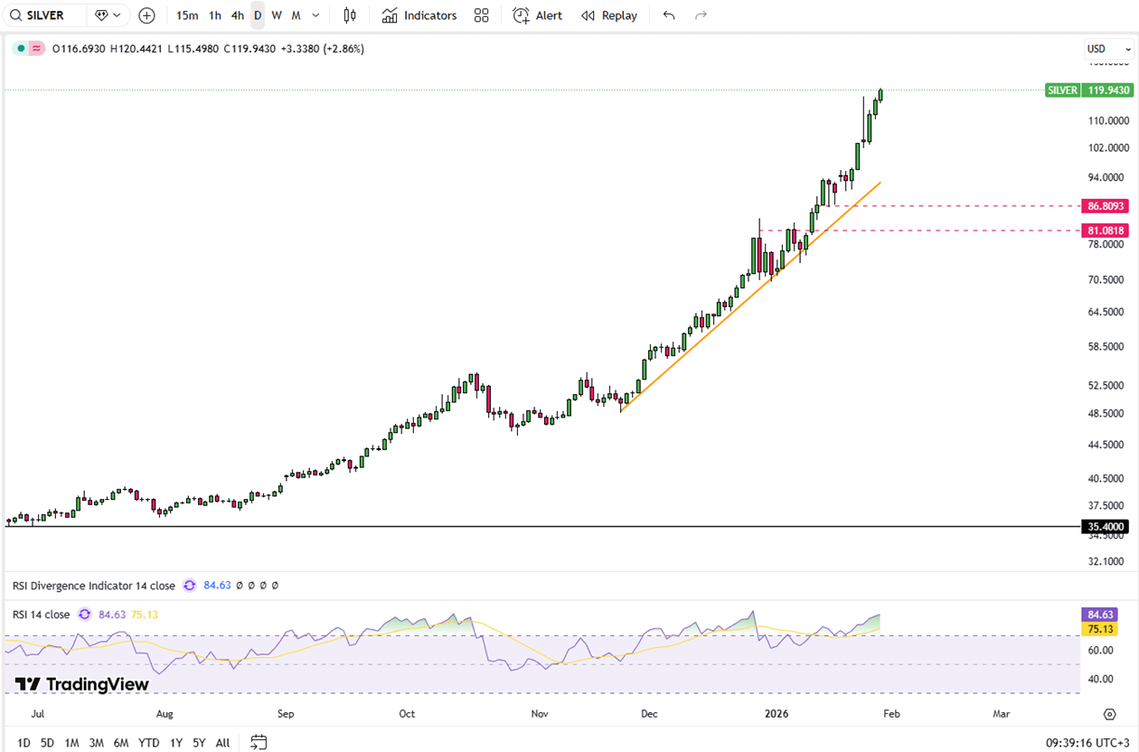
Task: Click the RSI 14 close refresh icon
Action: click(x=84, y=615)
